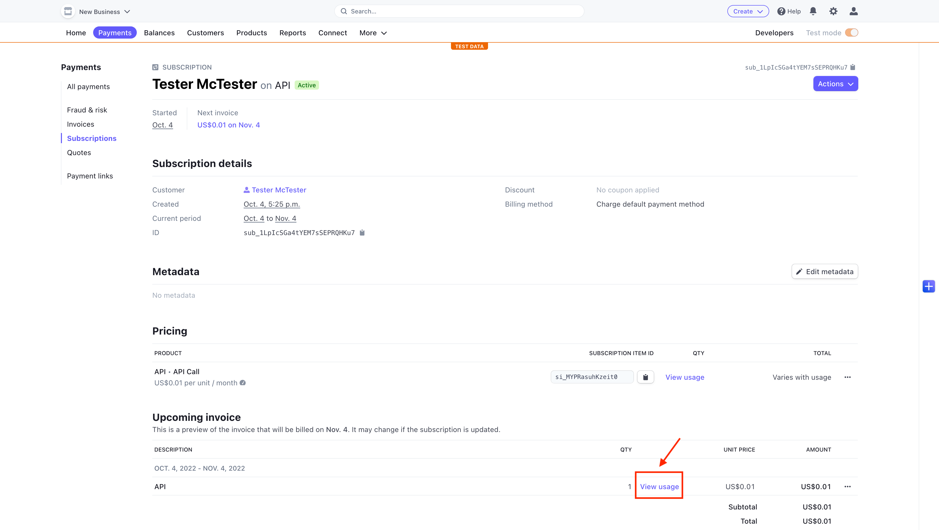Open the settings gear
Viewport: 939px width, 530px height.
(x=833, y=11)
